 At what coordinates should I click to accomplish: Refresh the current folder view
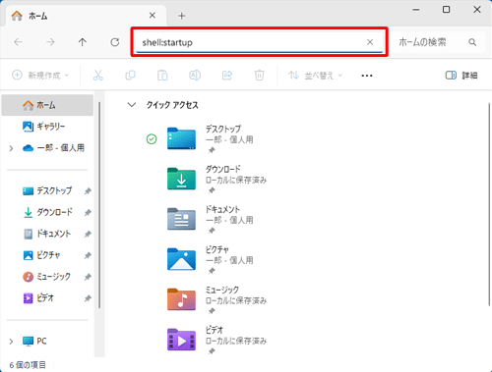tap(115, 42)
